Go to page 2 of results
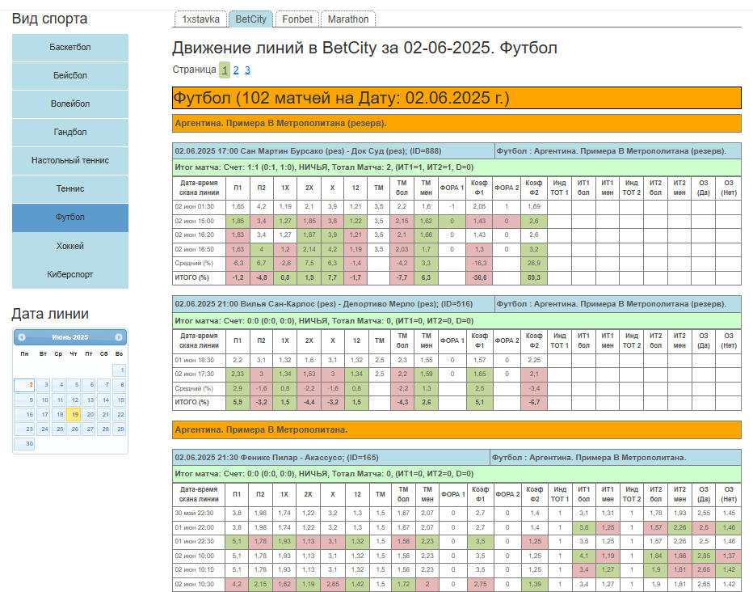This screenshot has width=753, height=592. (236, 70)
